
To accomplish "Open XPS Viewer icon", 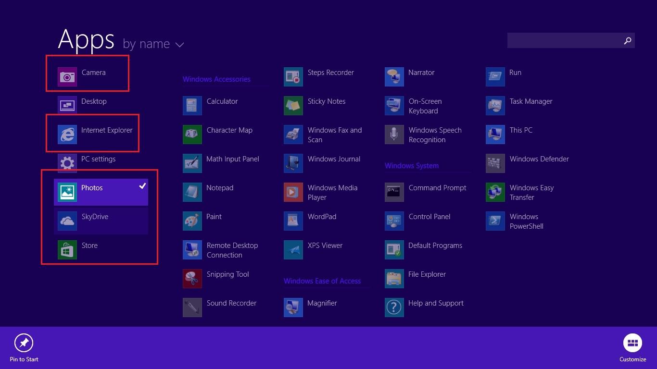I will (x=293, y=250).
